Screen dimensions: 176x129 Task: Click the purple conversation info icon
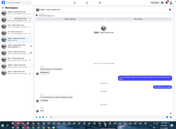pyautogui.click(x=170, y=10)
